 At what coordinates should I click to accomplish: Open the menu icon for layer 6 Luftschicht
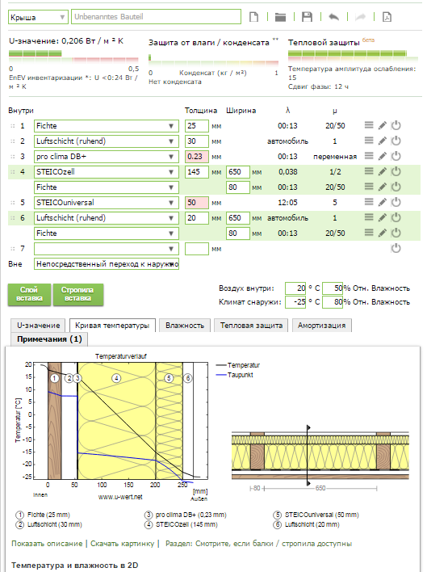tap(369, 217)
